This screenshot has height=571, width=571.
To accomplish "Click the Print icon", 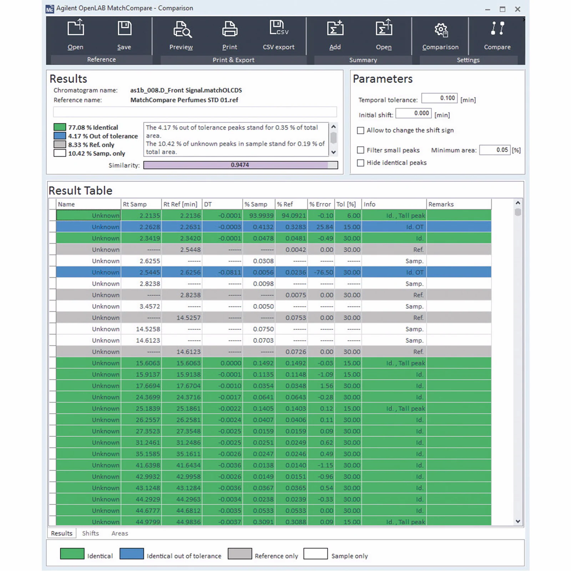I will click(x=229, y=29).
